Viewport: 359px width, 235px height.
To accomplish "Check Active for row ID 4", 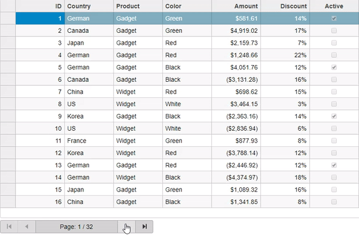I will pos(334,55).
